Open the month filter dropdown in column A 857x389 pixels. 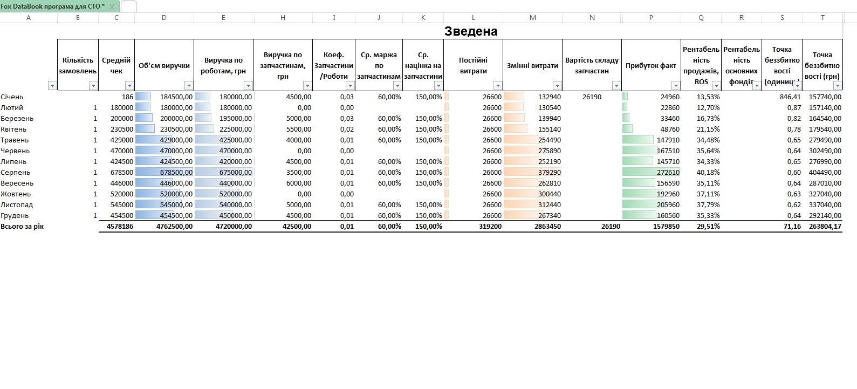pos(52,86)
